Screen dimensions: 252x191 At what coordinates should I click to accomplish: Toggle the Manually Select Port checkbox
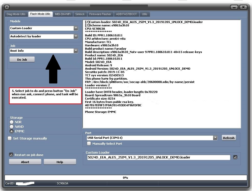[89, 143]
